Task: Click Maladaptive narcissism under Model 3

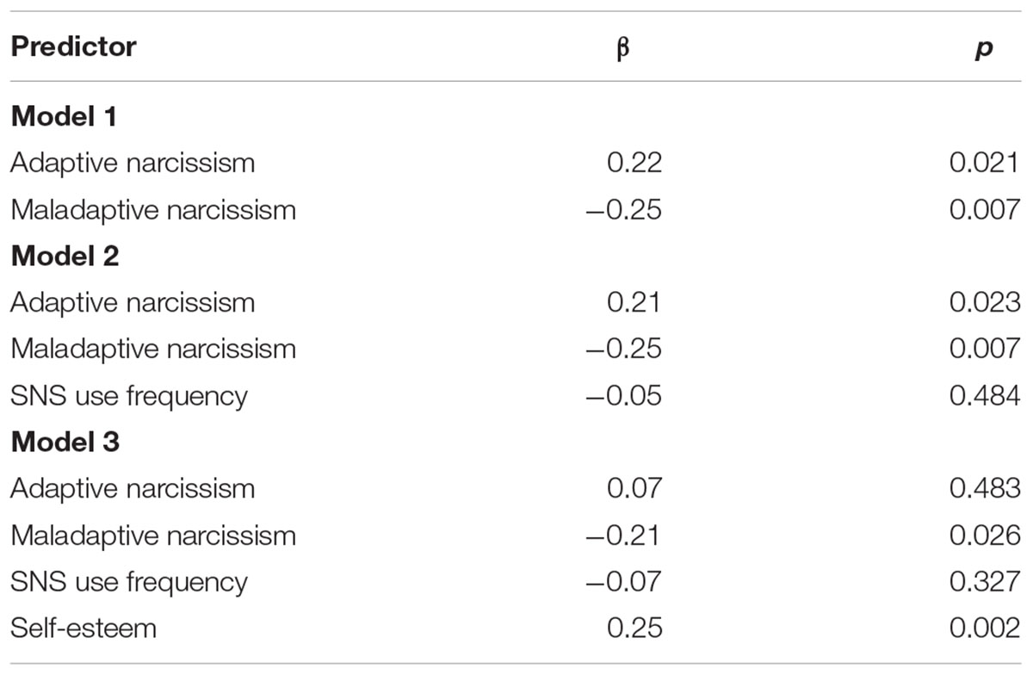Action: point(153,535)
